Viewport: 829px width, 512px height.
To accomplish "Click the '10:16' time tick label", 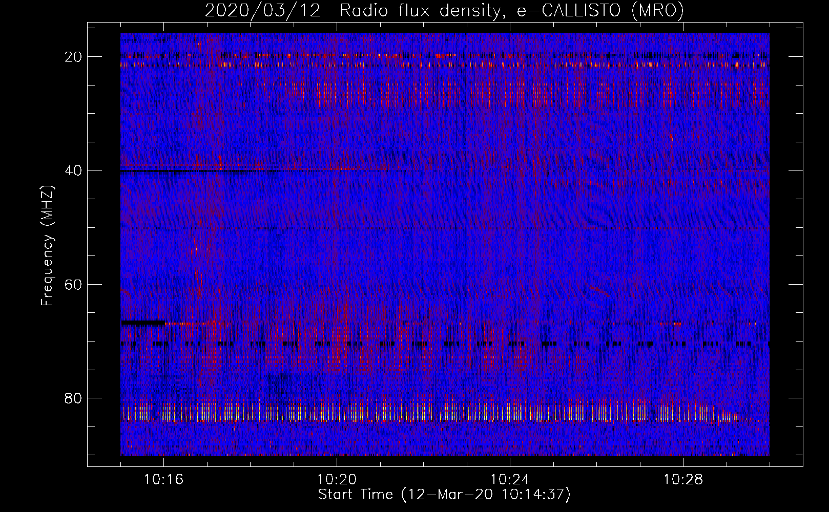I will (x=163, y=480).
